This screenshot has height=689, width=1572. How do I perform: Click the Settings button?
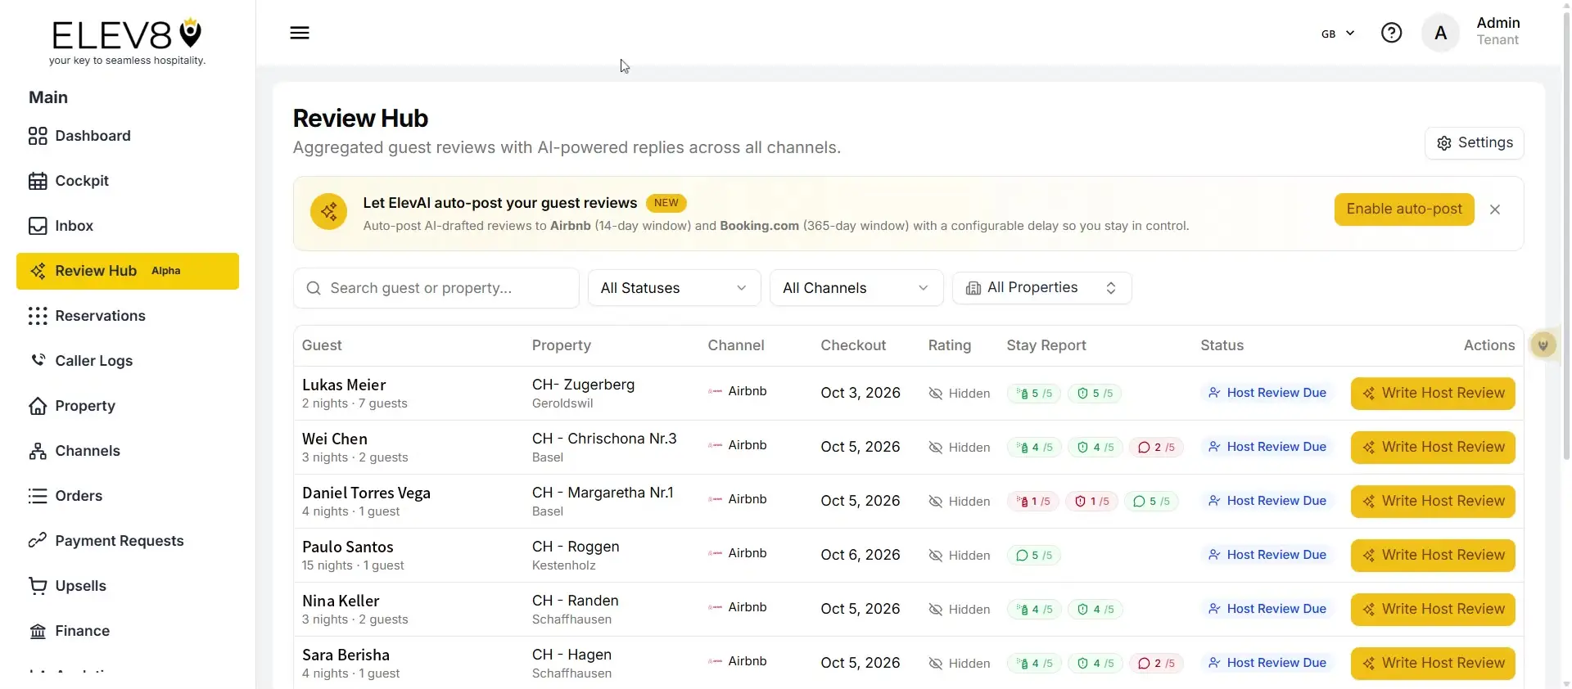pos(1474,143)
